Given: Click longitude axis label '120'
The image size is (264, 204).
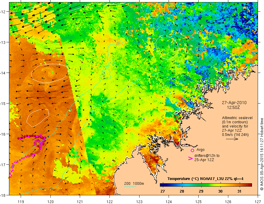Looking at the screenshot, I should pyautogui.click(x=50, y=202).
